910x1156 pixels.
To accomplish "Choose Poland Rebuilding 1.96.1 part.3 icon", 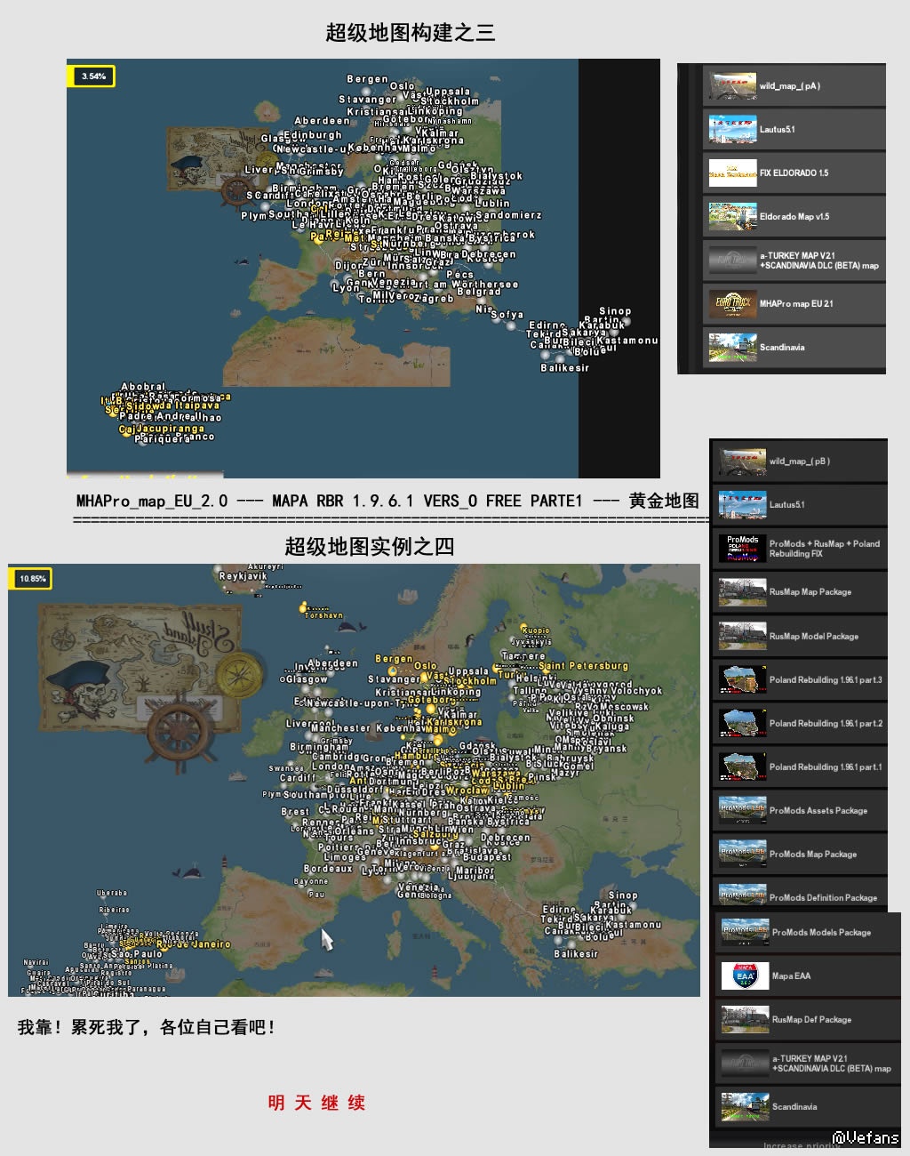I will click(742, 679).
